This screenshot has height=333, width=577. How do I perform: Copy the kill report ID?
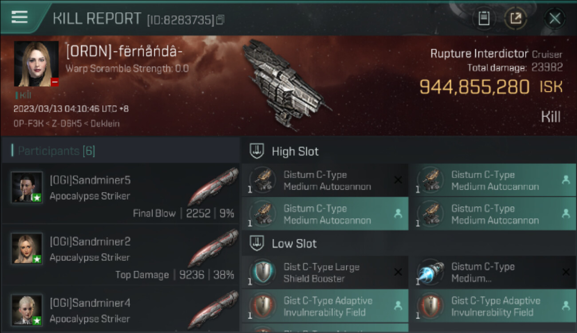coord(221,20)
